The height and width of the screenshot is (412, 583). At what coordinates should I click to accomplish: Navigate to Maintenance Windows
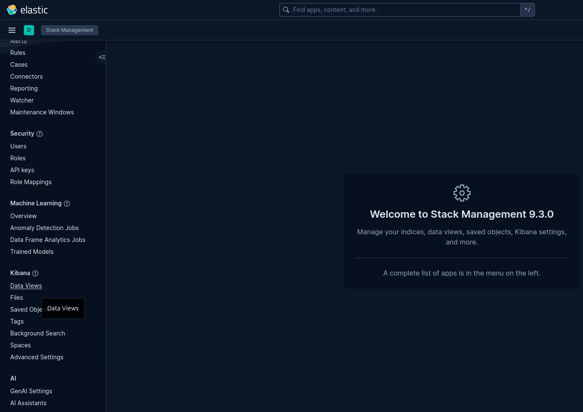(42, 112)
